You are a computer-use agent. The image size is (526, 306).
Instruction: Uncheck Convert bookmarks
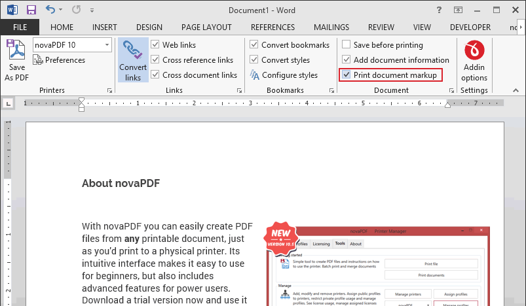point(254,44)
